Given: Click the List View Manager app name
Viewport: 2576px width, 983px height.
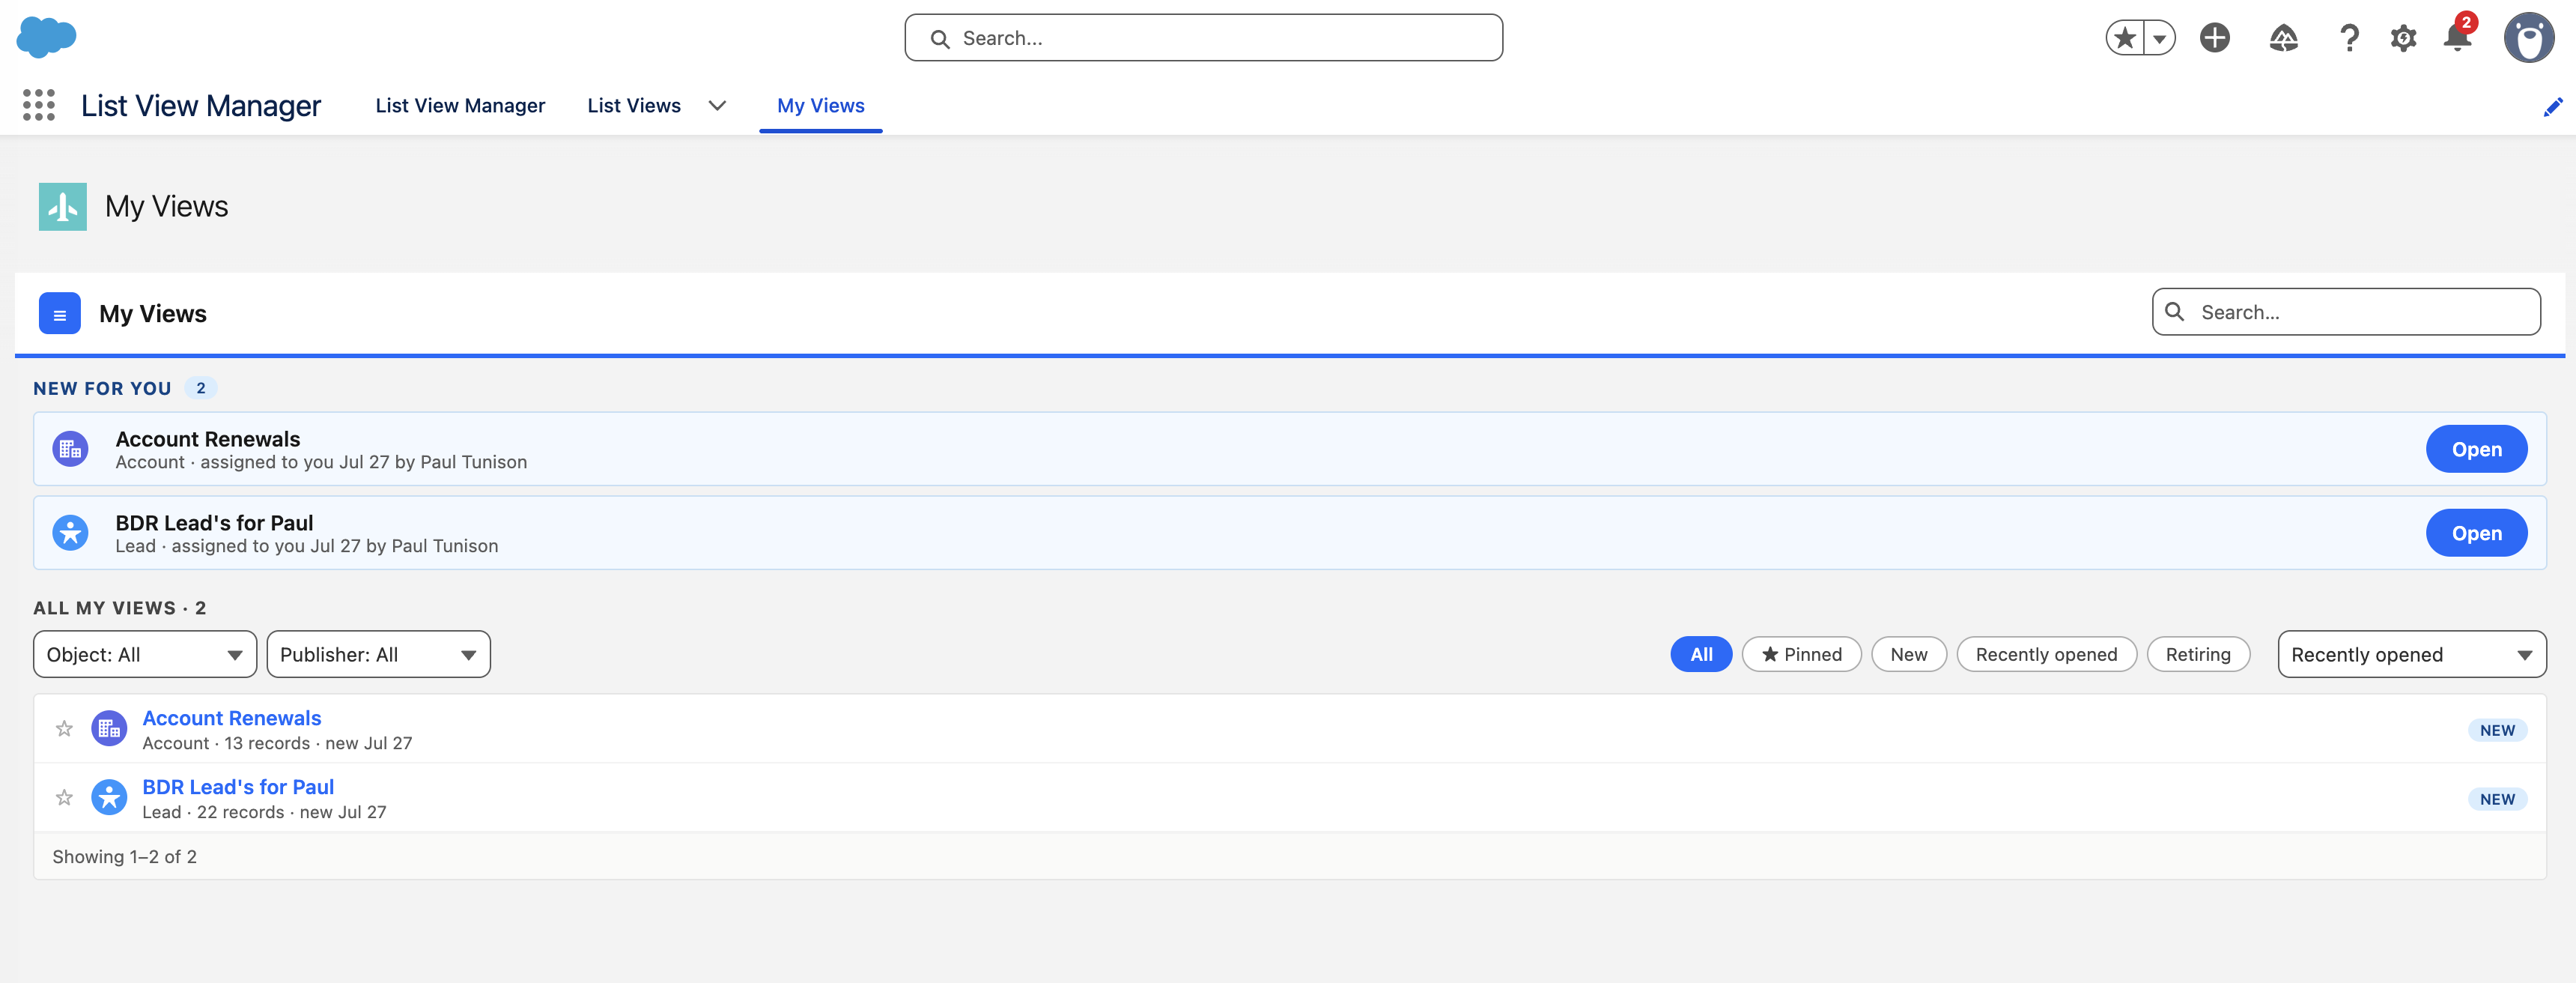Looking at the screenshot, I should pyautogui.click(x=201, y=105).
